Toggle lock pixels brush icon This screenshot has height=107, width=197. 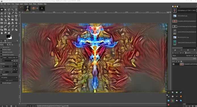coord(176,62)
